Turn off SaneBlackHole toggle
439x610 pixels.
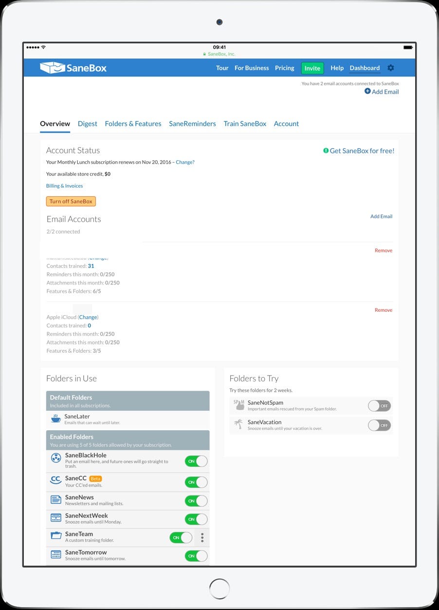pos(196,461)
